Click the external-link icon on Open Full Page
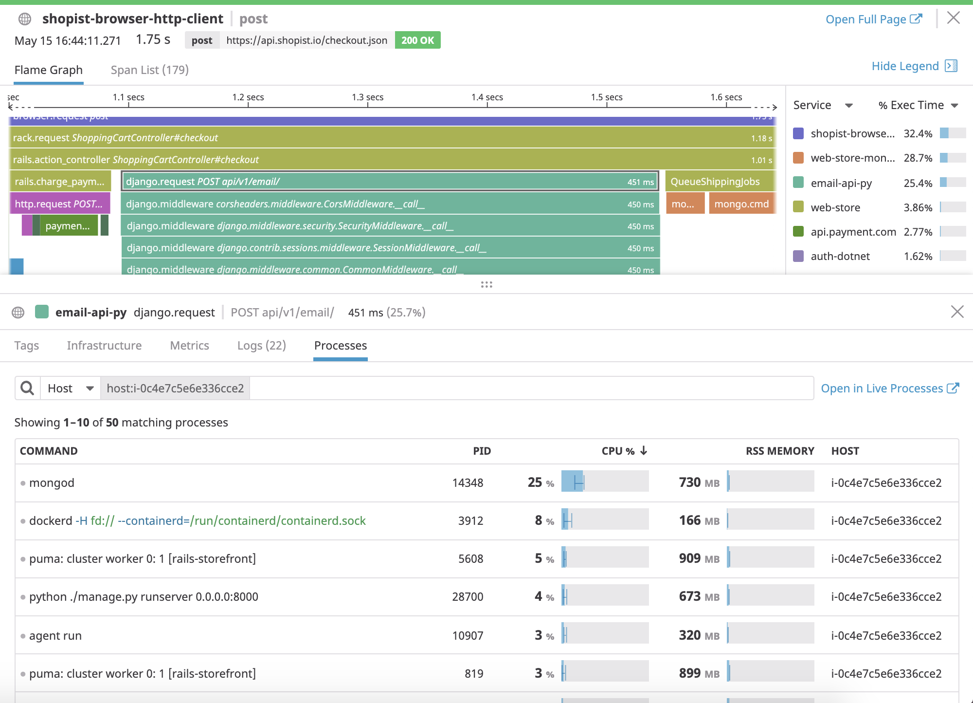Screen dimensions: 973x703 point(916,19)
